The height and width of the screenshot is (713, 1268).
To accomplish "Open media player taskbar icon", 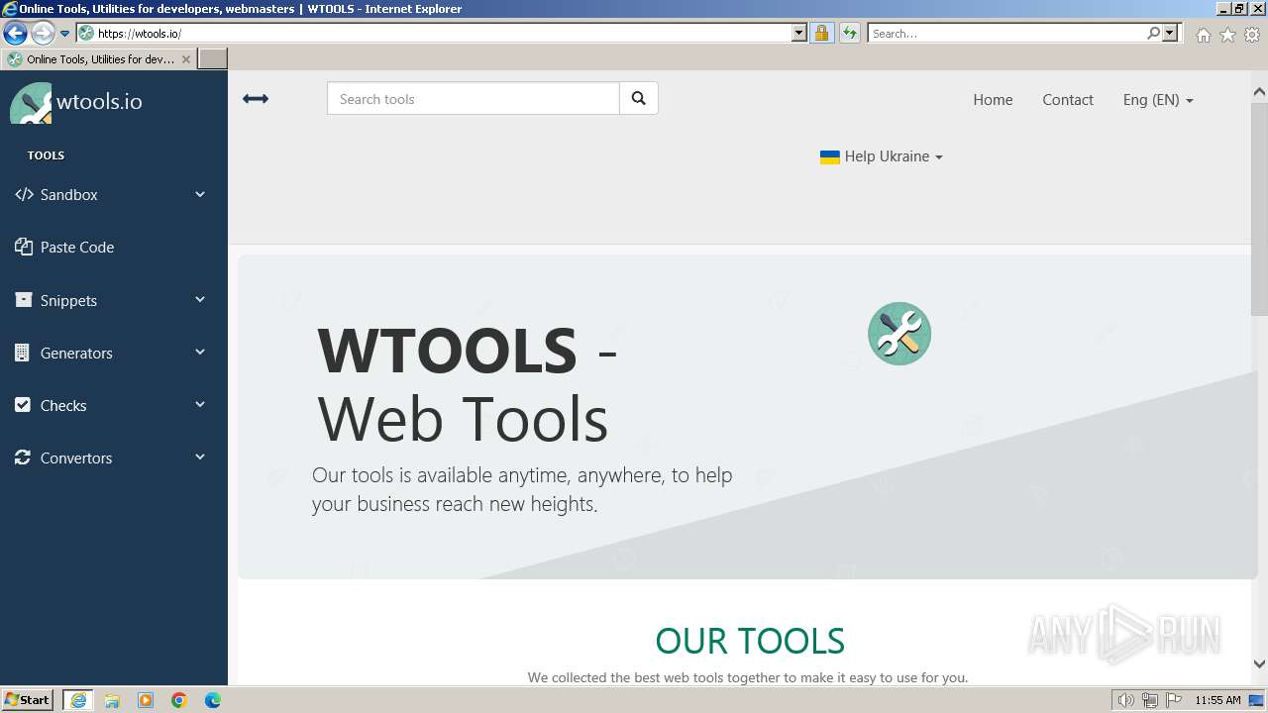I will tap(146, 700).
